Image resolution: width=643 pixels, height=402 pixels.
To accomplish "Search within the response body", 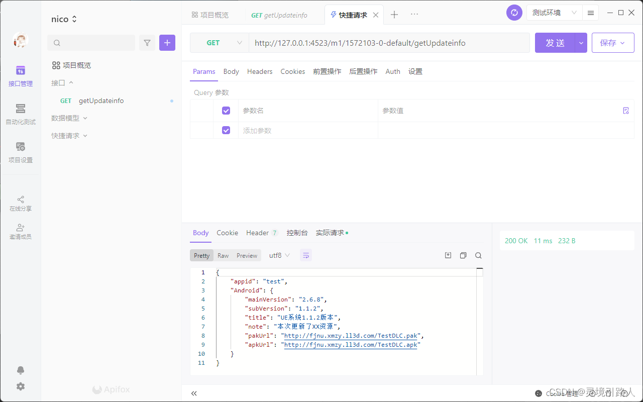I will pos(478,255).
